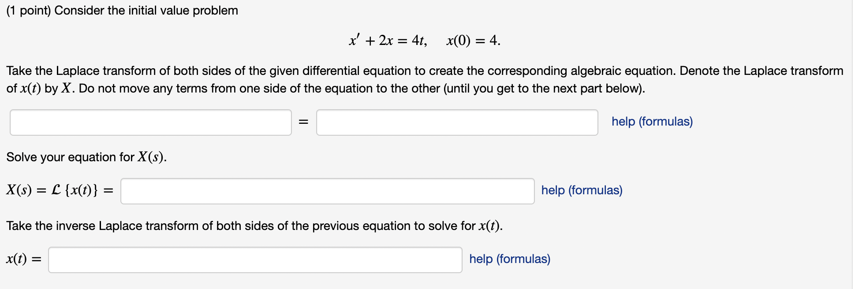Screen dimensions: 859x289
Task: Click the first answer box for the Laplace transform left side
Action: [150, 123]
